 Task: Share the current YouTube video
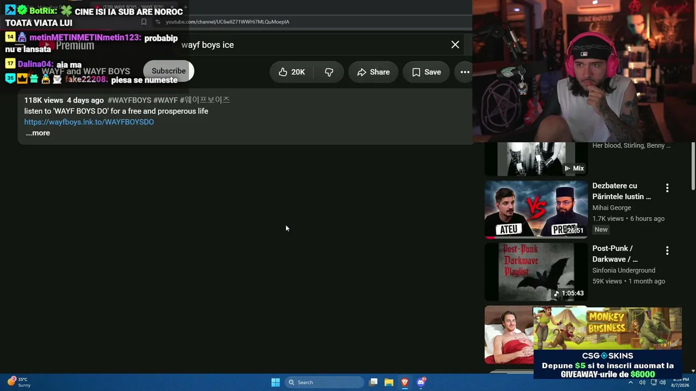tap(373, 72)
